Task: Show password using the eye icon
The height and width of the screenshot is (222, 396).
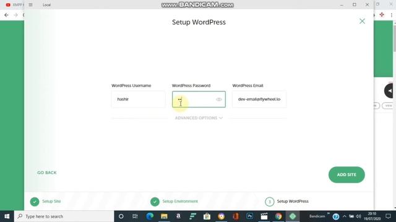Action: [x=219, y=99]
